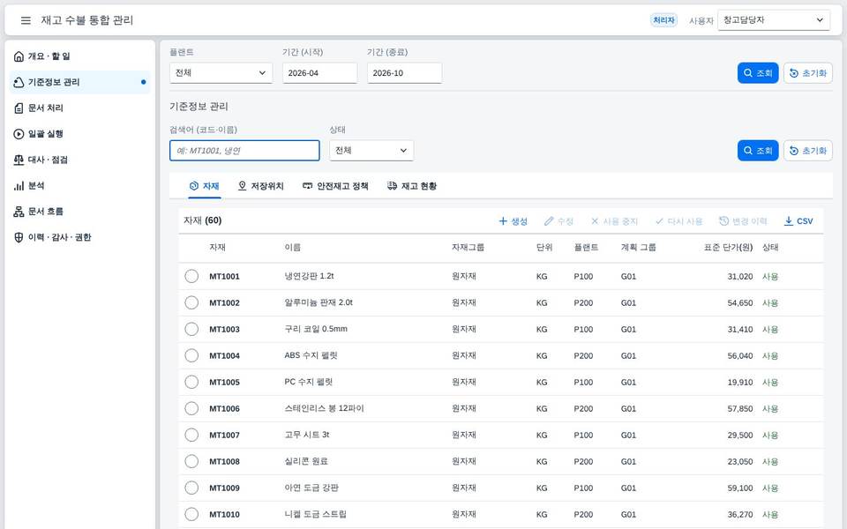Select the radio button for MT1001
This screenshot has width=847, height=529.
click(x=191, y=276)
